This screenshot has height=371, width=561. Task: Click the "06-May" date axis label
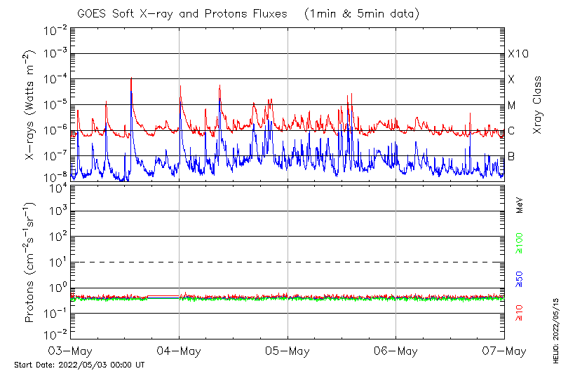pos(396,350)
